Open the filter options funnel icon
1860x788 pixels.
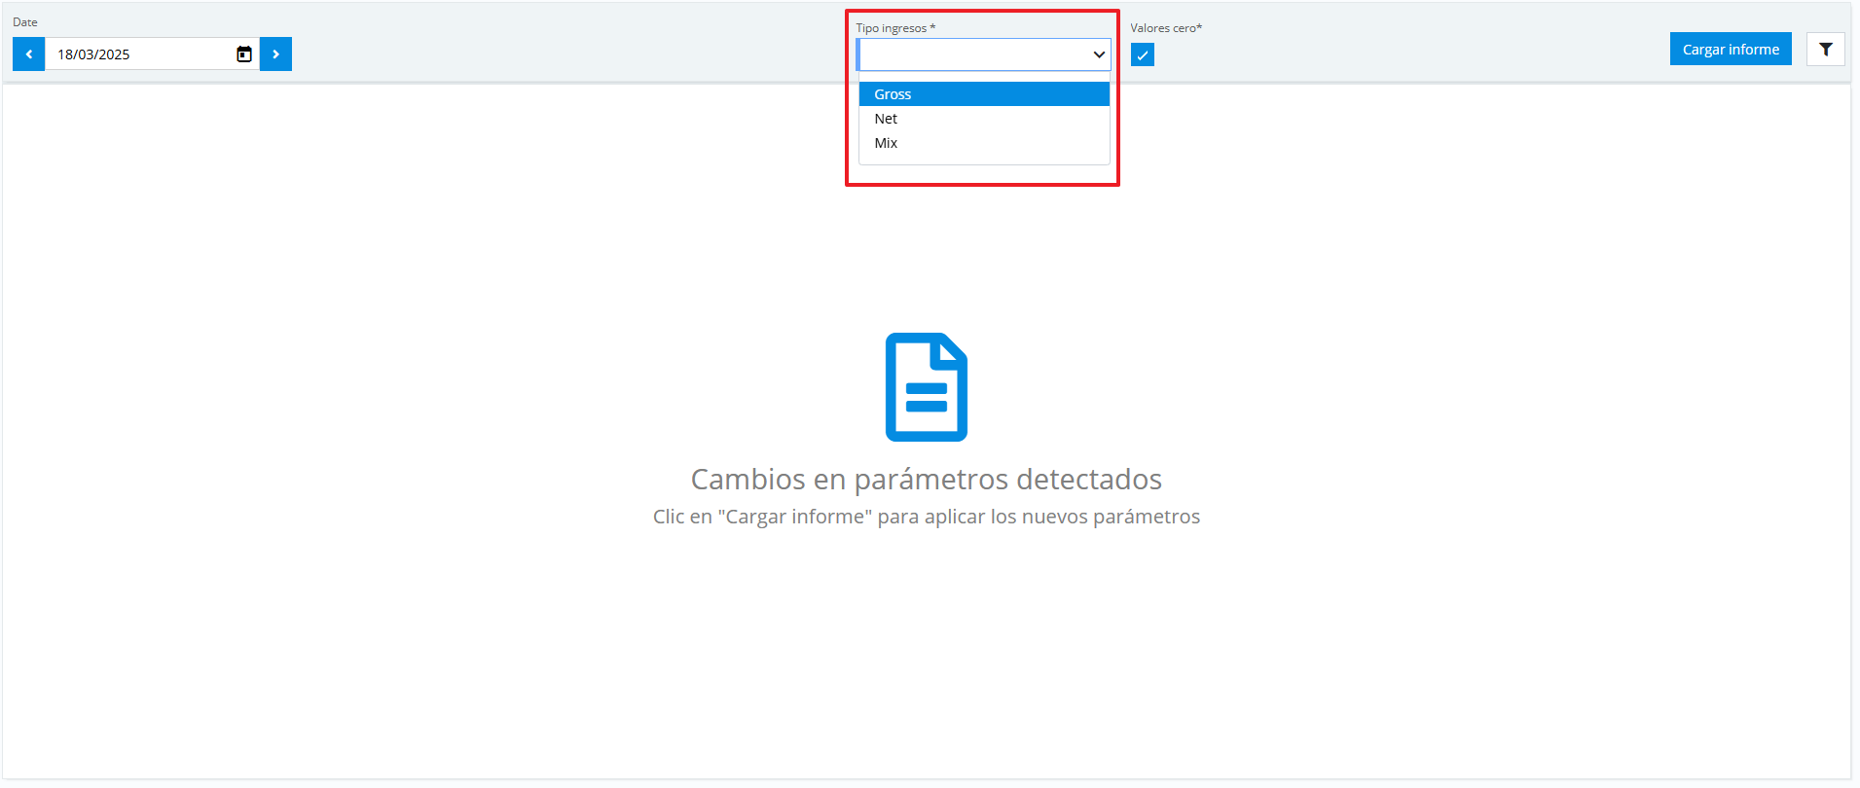click(1825, 50)
